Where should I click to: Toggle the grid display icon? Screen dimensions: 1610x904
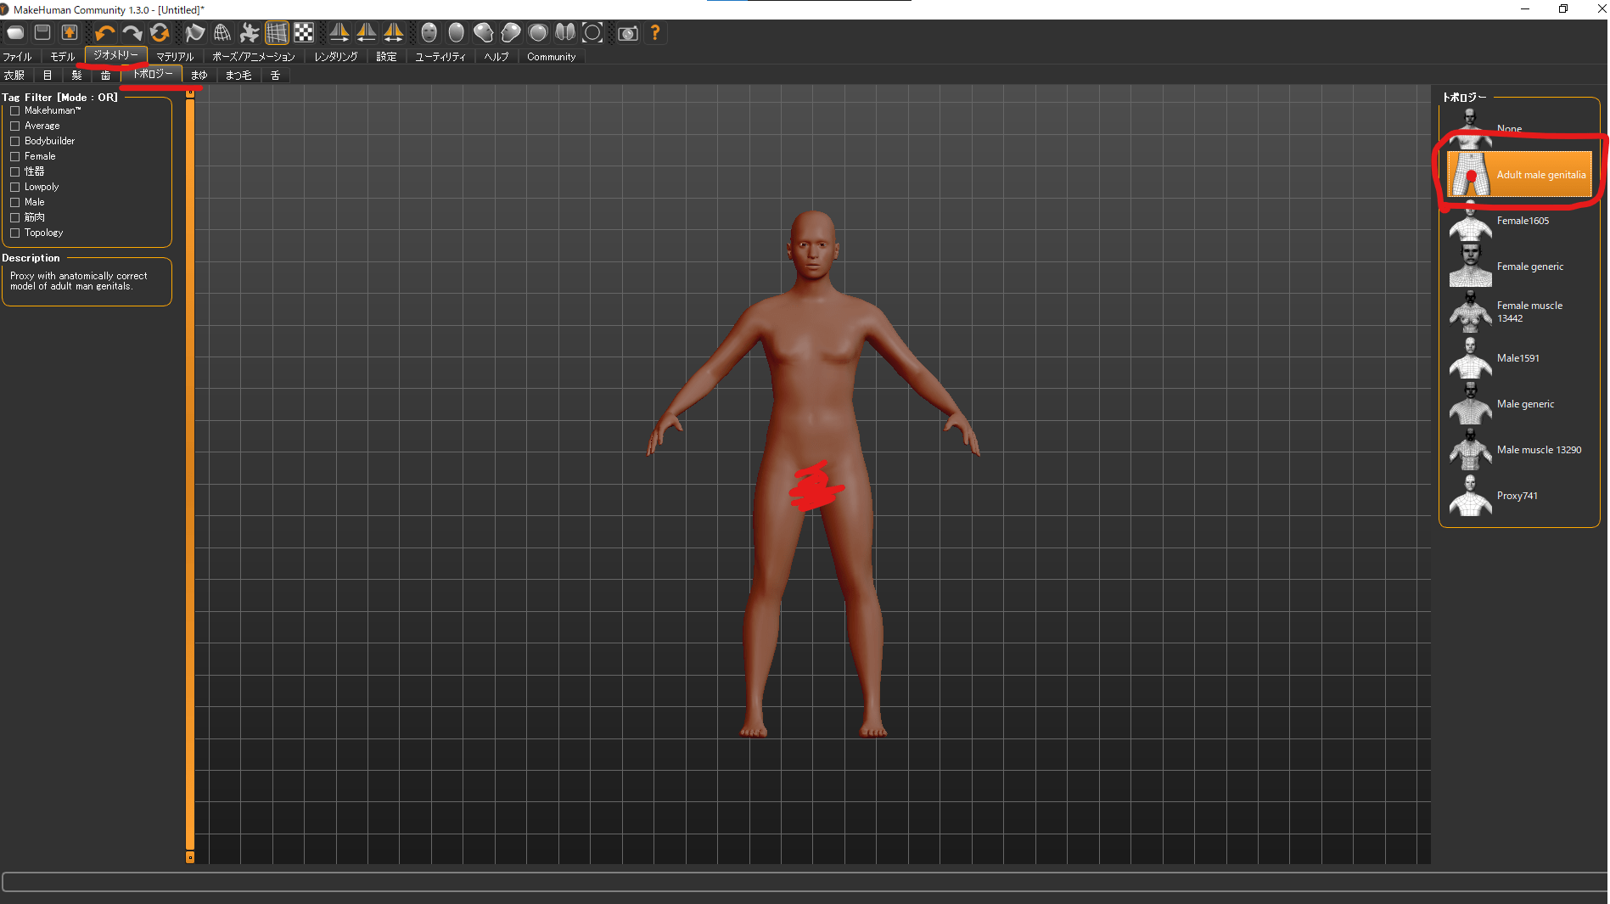pos(277,33)
